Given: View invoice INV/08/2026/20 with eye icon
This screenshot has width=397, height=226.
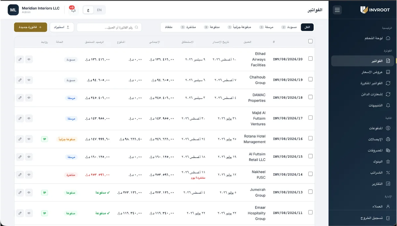Looking at the screenshot, I should coord(29,59).
